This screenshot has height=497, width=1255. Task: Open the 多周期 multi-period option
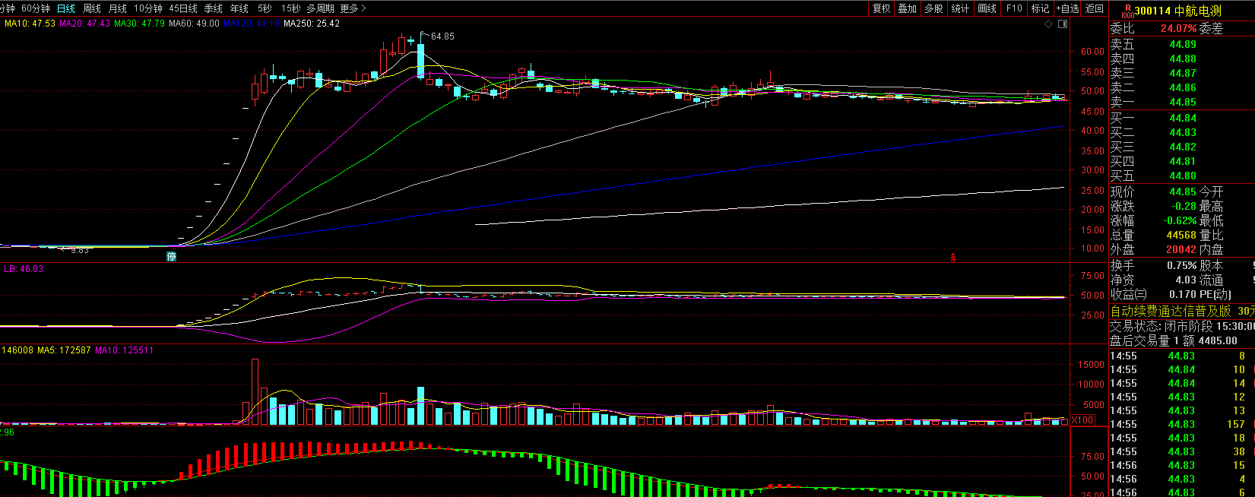coord(320,8)
